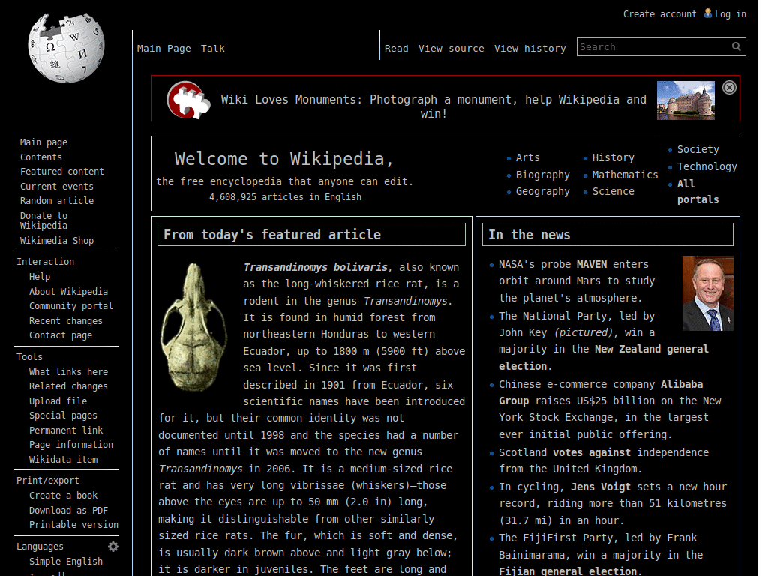Open the Biography portal
This screenshot has height=576, width=768.
point(543,175)
